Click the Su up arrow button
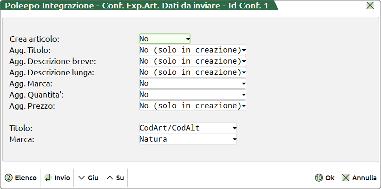Screen dimensions: 381x189 point(115,178)
